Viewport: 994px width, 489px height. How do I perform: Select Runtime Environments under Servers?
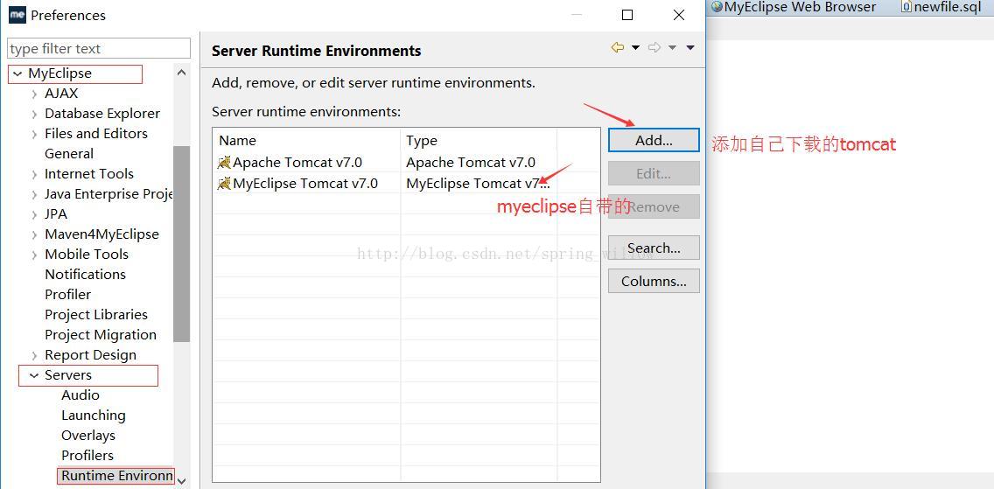[x=116, y=476]
